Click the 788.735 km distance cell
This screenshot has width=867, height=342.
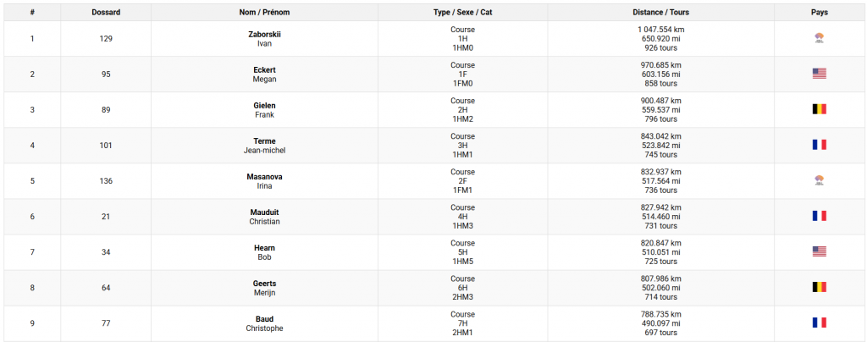tap(660, 323)
